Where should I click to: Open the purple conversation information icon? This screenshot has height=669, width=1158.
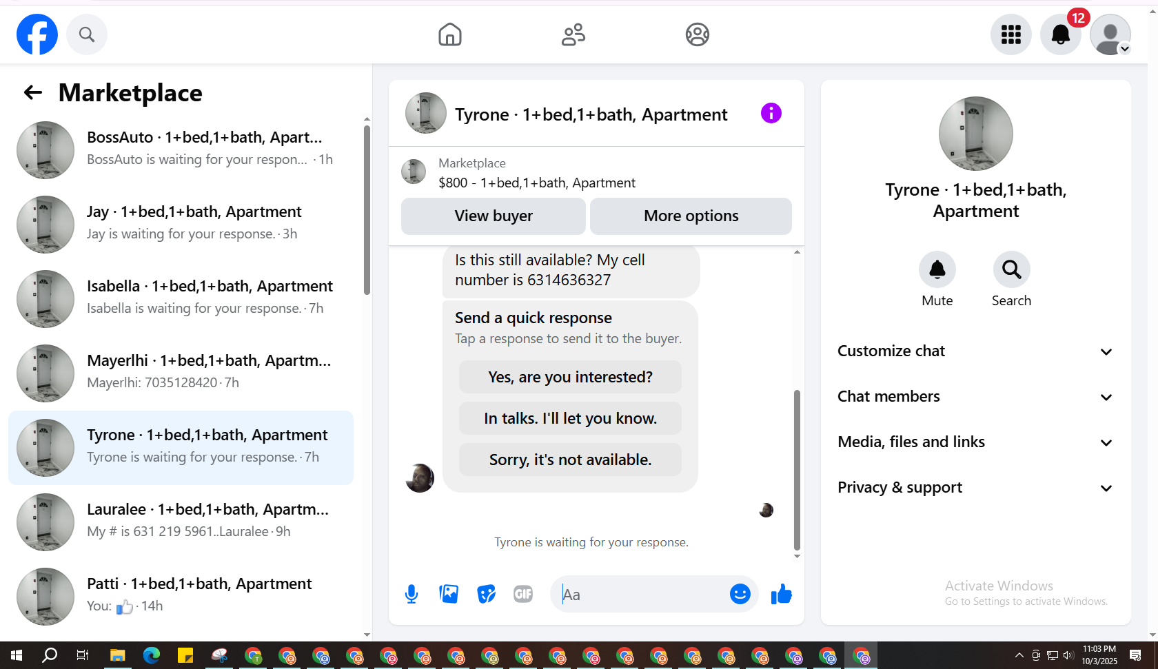click(x=771, y=113)
